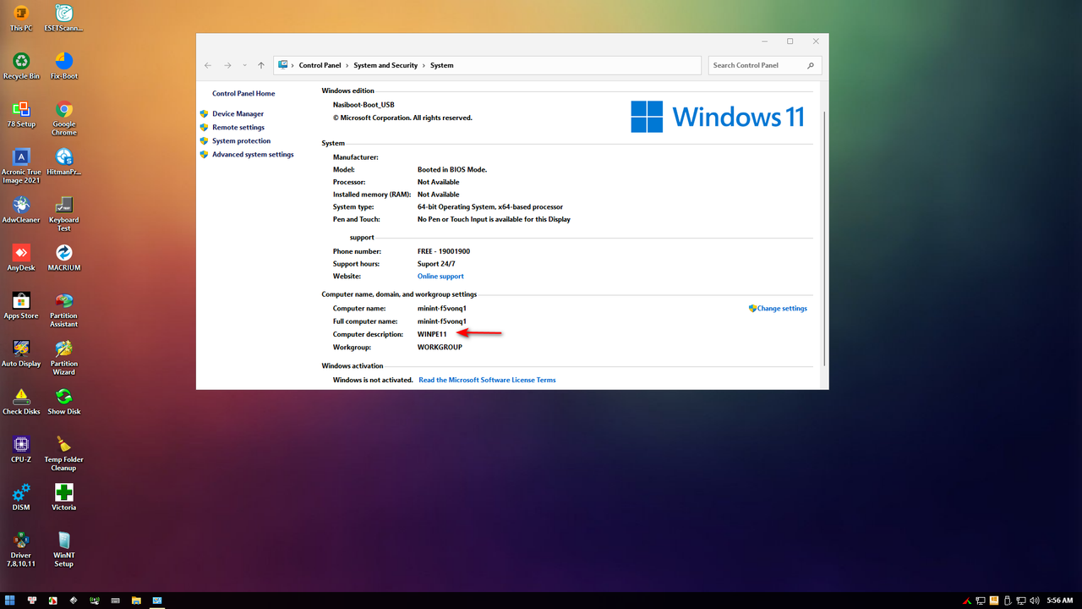
Task: Open Device Manager link
Action: [x=238, y=113]
